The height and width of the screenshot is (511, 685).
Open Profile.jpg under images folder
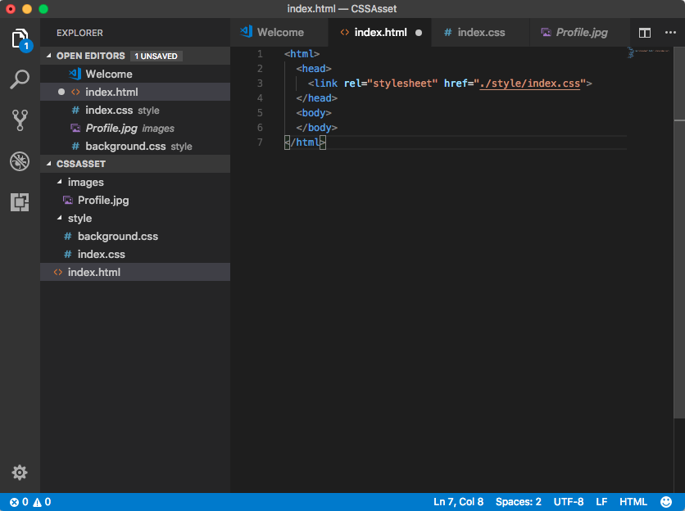pos(135,200)
